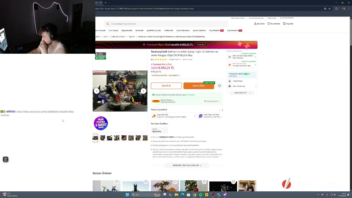Image resolution: width=352 pixels, height=198 pixels.
Task: Favorite the fifth similar product
Action: (x=233, y=182)
